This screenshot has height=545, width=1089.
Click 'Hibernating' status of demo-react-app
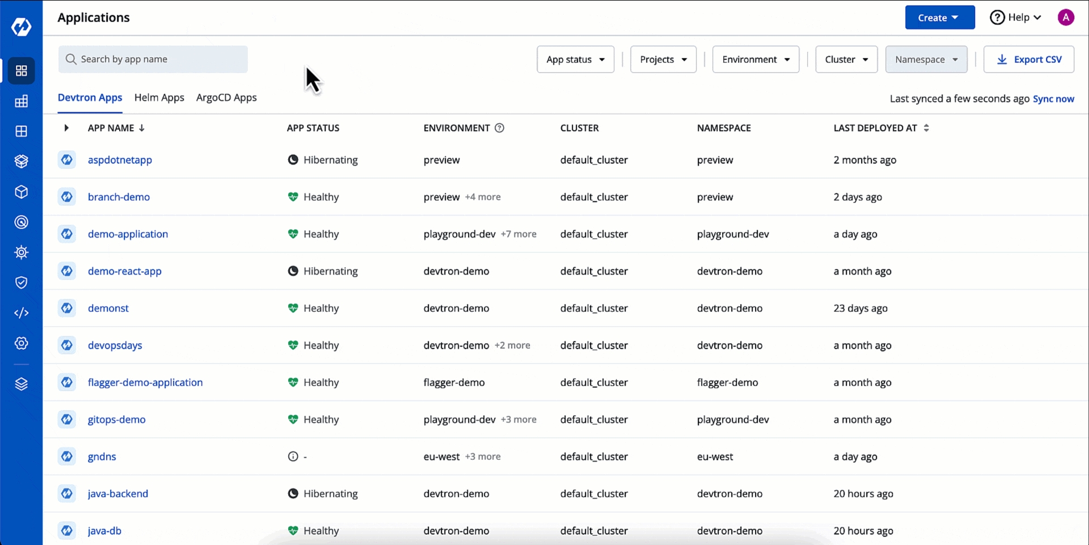click(331, 271)
